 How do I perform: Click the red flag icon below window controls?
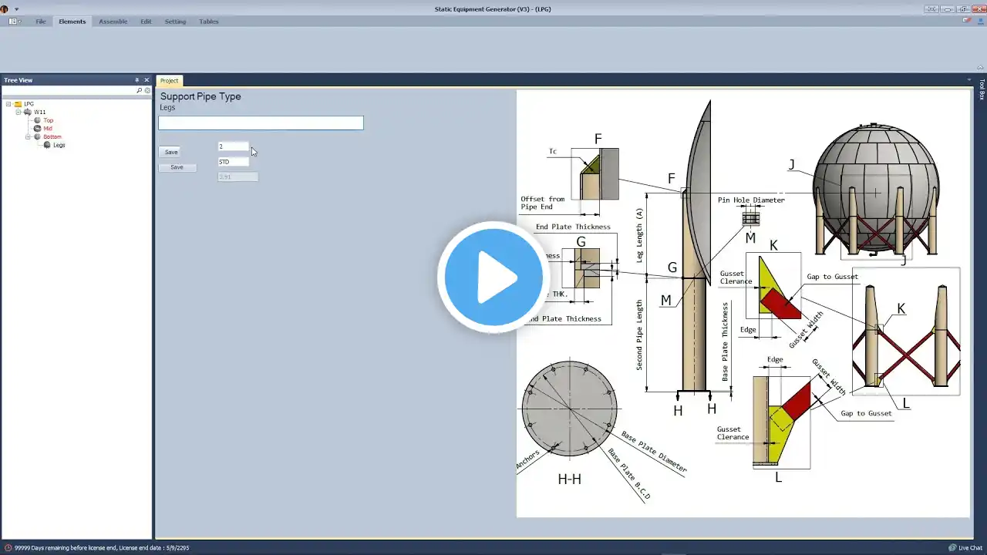(x=967, y=19)
